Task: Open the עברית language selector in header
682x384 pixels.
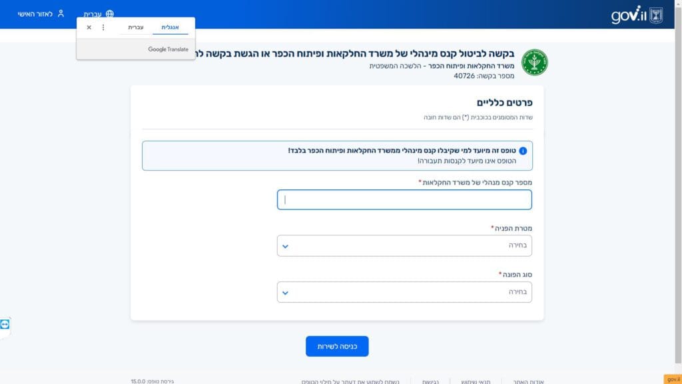Action: pos(93,14)
